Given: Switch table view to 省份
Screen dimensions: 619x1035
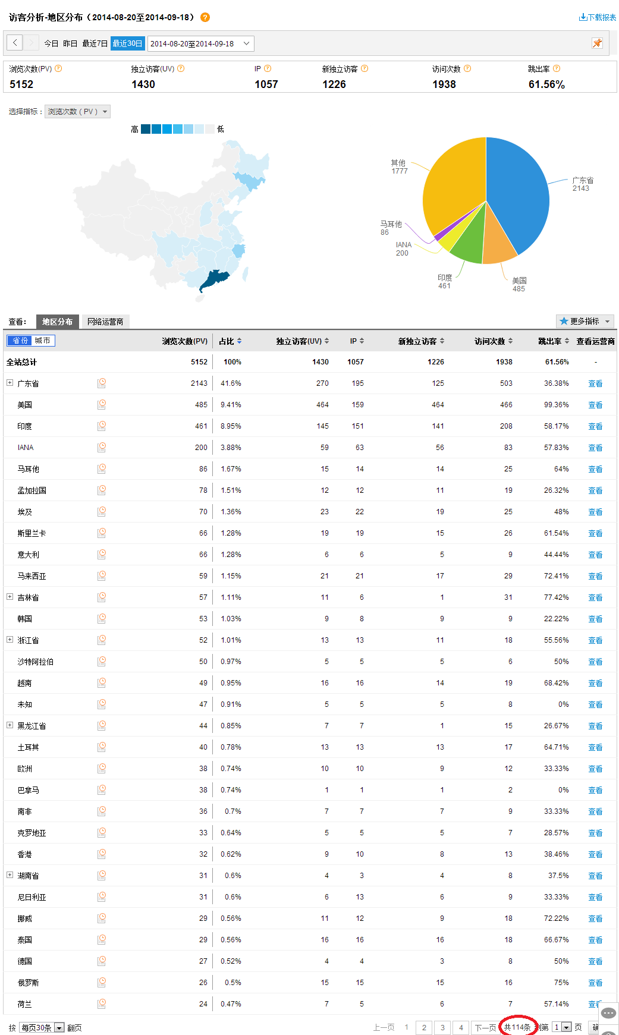Looking at the screenshot, I should [x=20, y=341].
